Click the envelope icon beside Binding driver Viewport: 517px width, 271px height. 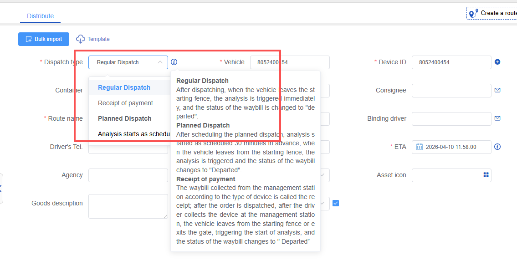coord(497,118)
